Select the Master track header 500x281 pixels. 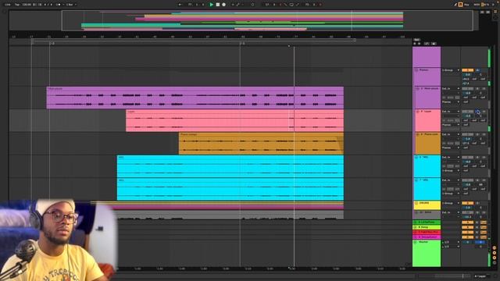pyautogui.click(x=427, y=253)
